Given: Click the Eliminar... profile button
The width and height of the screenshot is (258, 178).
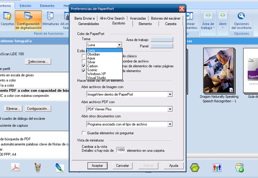Looking at the screenshot, I should [x=13, y=109].
